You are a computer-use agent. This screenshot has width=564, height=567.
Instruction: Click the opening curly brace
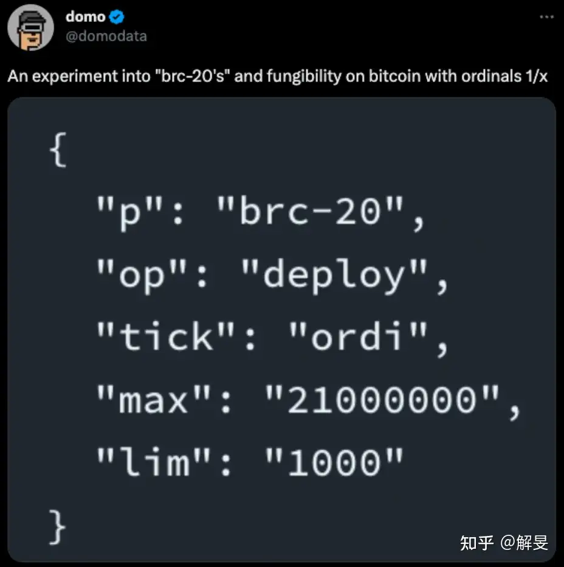(x=58, y=150)
